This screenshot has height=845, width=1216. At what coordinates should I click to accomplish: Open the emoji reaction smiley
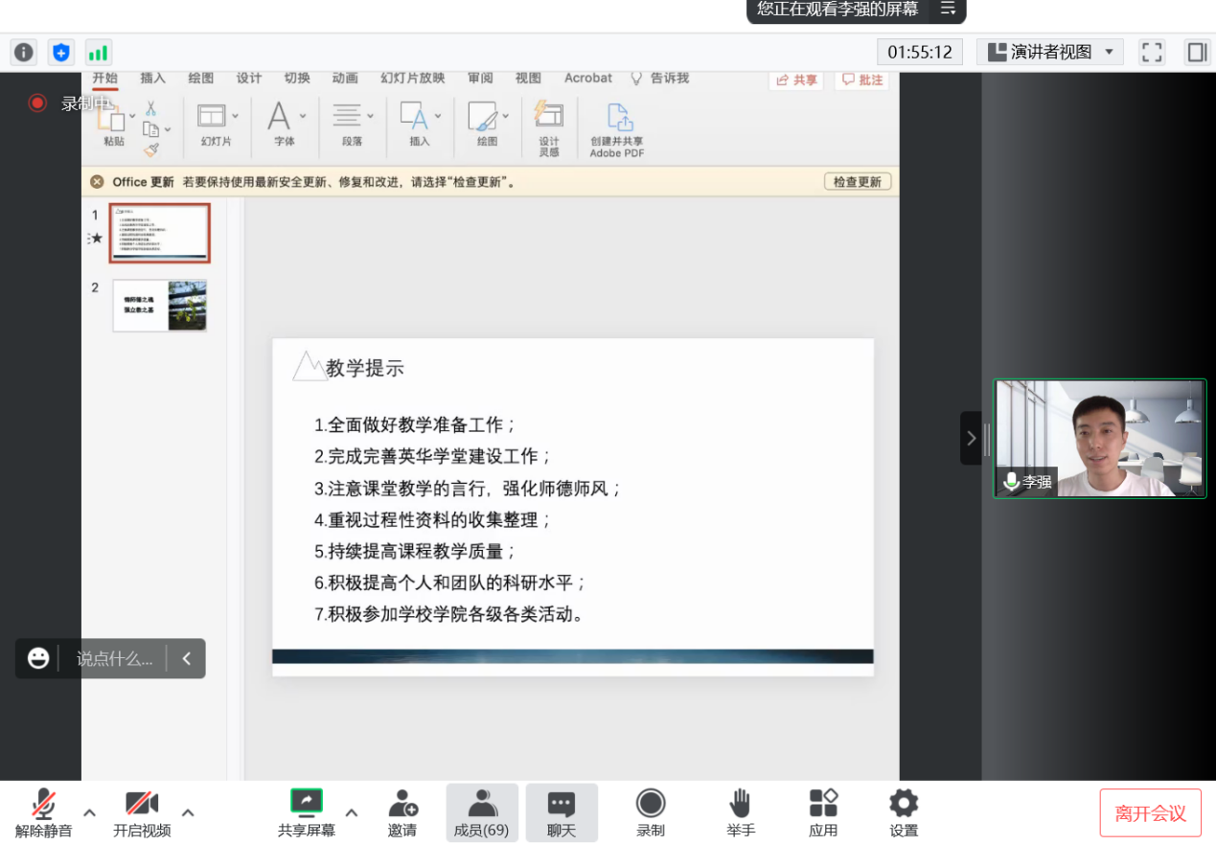38,658
